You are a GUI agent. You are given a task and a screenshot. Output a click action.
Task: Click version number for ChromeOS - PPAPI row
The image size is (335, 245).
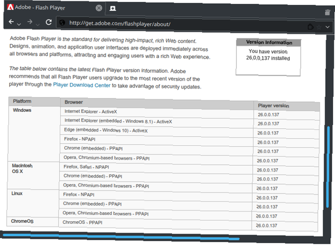tap(266, 226)
